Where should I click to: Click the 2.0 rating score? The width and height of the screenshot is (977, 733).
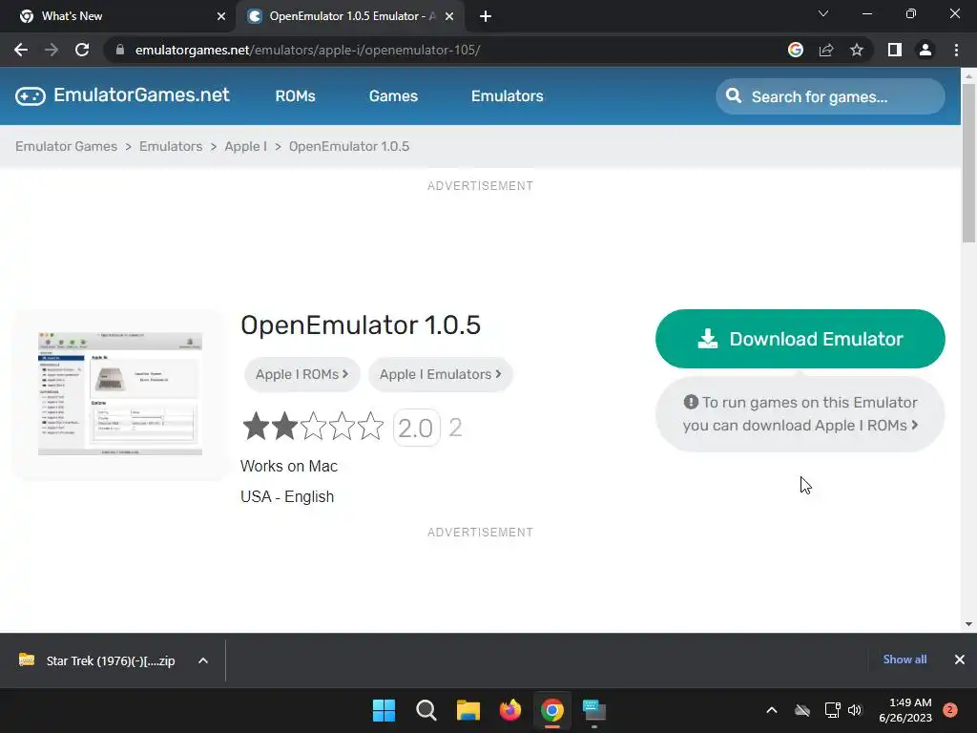click(416, 428)
